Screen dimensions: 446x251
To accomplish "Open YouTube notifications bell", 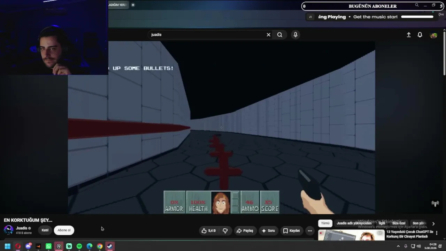I will pyautogui.click(x=420, y=35).
